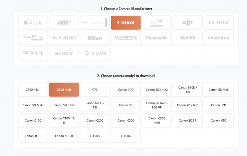Select the Sony logo tile

pos(64,53)
